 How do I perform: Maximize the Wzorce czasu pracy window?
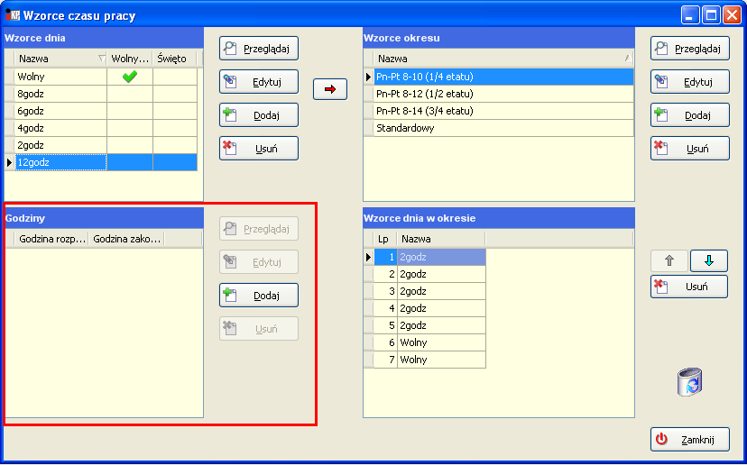pos(711,15)
